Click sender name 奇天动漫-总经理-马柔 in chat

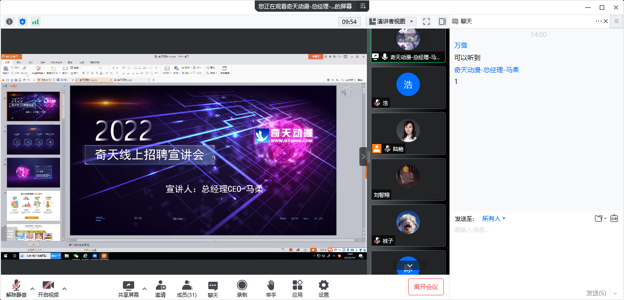point(487,70)
